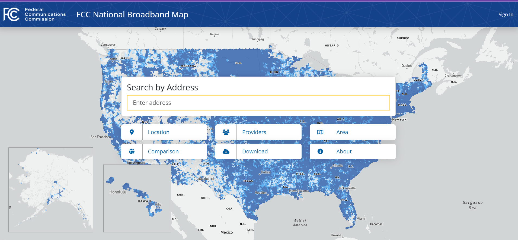
Task: Click the Jacksonville city label
Action: click(x=347, y=188)
